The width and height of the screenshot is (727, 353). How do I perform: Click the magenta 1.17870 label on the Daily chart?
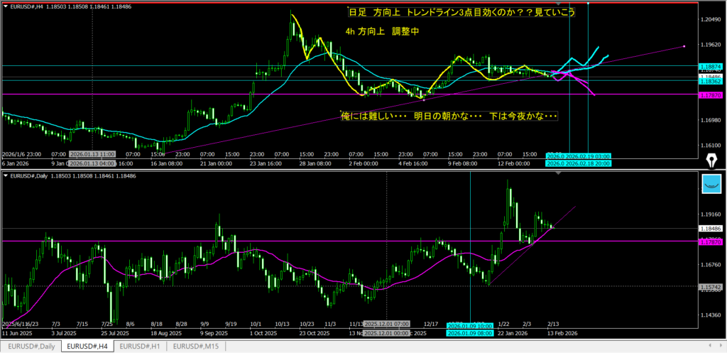[x=709, y=241]
